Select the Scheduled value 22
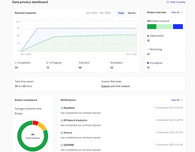 112,67
